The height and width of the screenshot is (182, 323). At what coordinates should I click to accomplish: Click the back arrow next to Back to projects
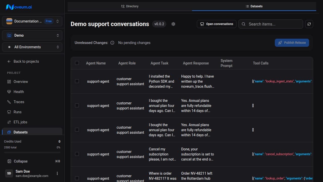9,61
